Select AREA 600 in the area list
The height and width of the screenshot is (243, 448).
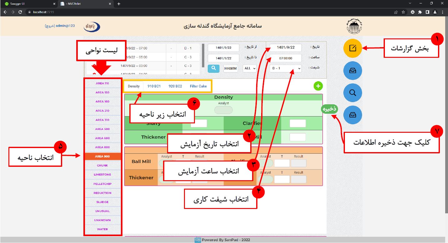click(102, 138)
